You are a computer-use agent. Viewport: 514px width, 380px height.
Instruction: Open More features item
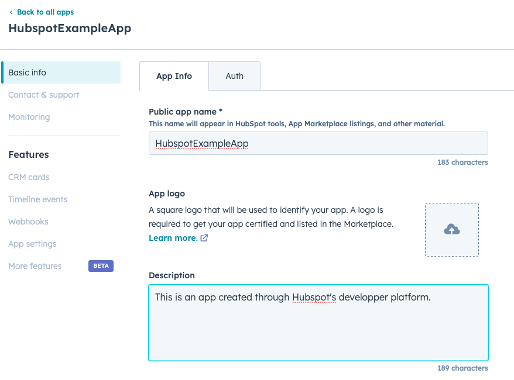pyautogui.click(x=35, y=266)
